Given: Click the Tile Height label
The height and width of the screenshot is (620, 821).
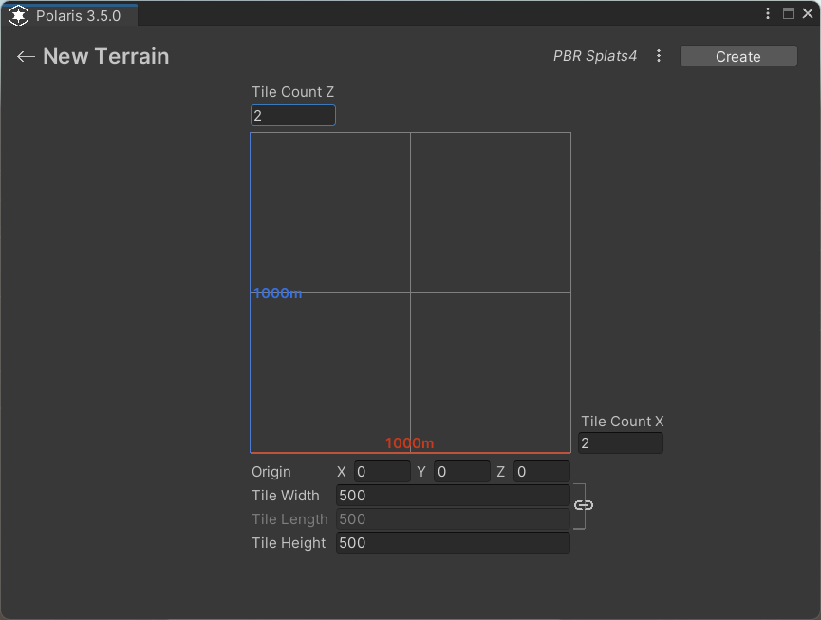Looking at the screenshot, I should (289, 543).
